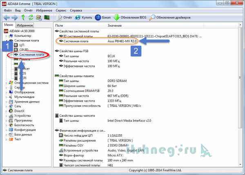Viewport: 245px width, 175px height.
Task: Expand the Устройства tree node
Action: 7,116
